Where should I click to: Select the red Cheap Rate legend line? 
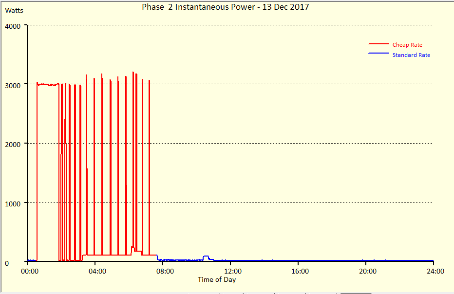(x=378, y=44)
